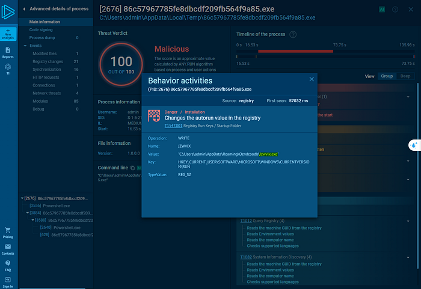Click the Sign In icon
The image size is (421, 289).
click(x=8, y=282)
